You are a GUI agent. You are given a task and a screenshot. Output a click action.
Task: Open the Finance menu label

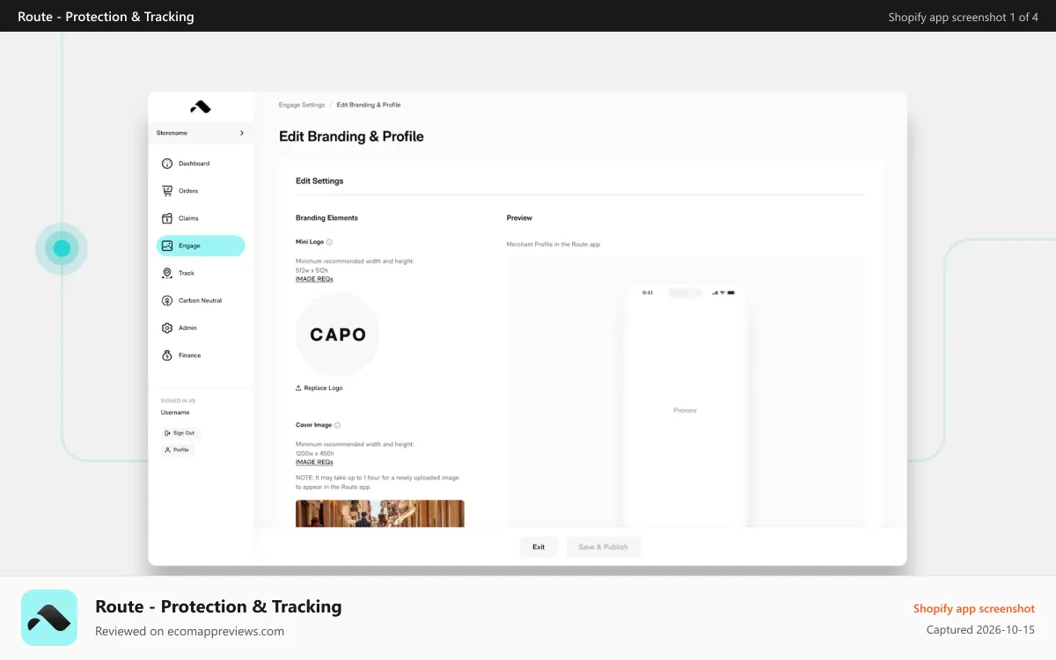tap(190, 356)
